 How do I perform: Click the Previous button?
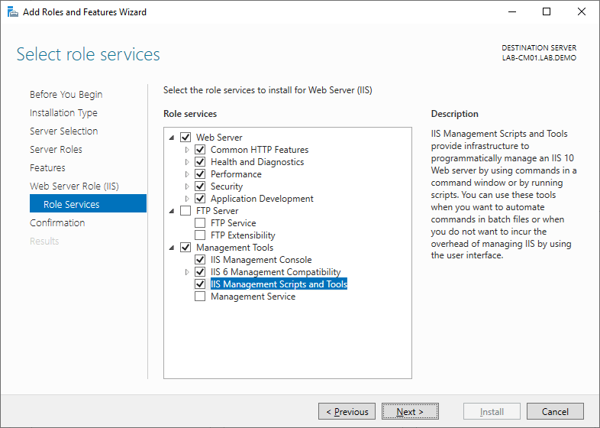click(x=347, y=411)
